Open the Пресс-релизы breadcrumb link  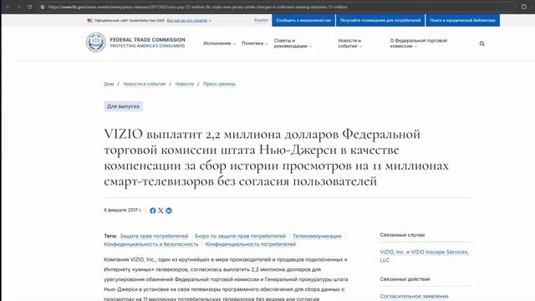219,84
